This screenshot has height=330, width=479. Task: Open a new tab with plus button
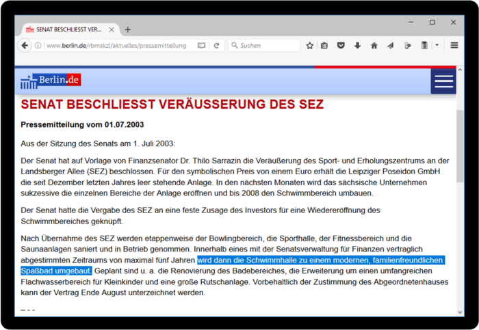tap(128, 29)
